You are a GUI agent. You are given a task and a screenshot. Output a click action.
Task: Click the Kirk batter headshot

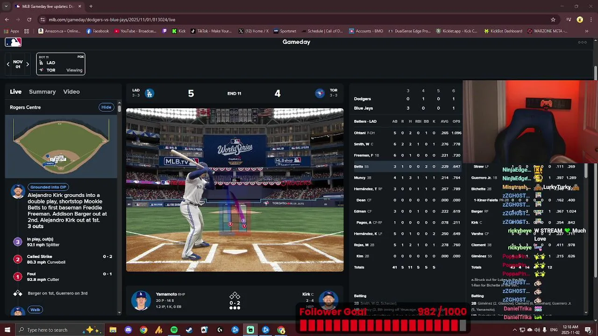click(328, 301)
